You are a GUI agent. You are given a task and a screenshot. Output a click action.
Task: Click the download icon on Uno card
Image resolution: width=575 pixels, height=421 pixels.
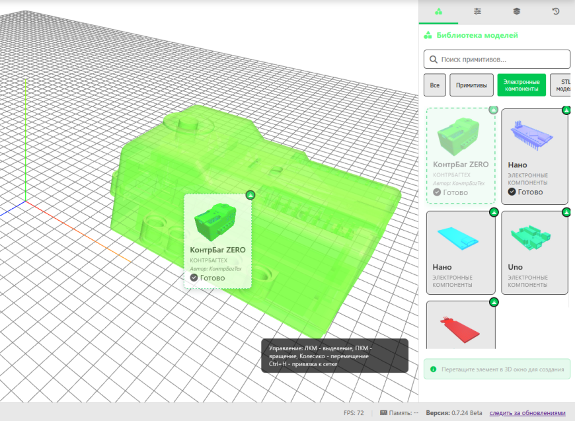click(566, 212)
